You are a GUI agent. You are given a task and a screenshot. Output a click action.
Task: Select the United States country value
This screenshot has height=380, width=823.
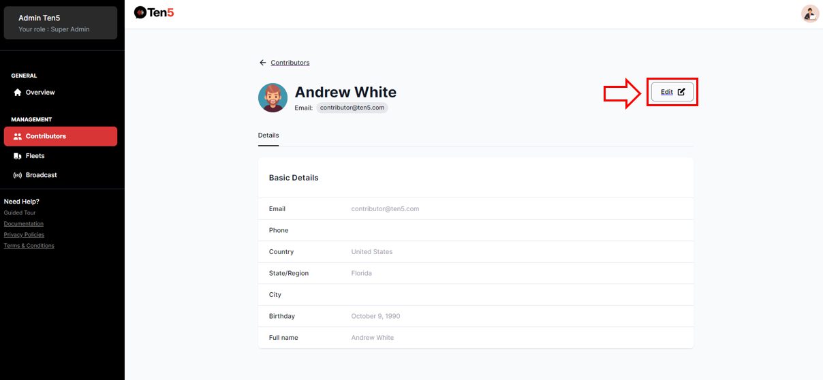[x=372, y=252]
